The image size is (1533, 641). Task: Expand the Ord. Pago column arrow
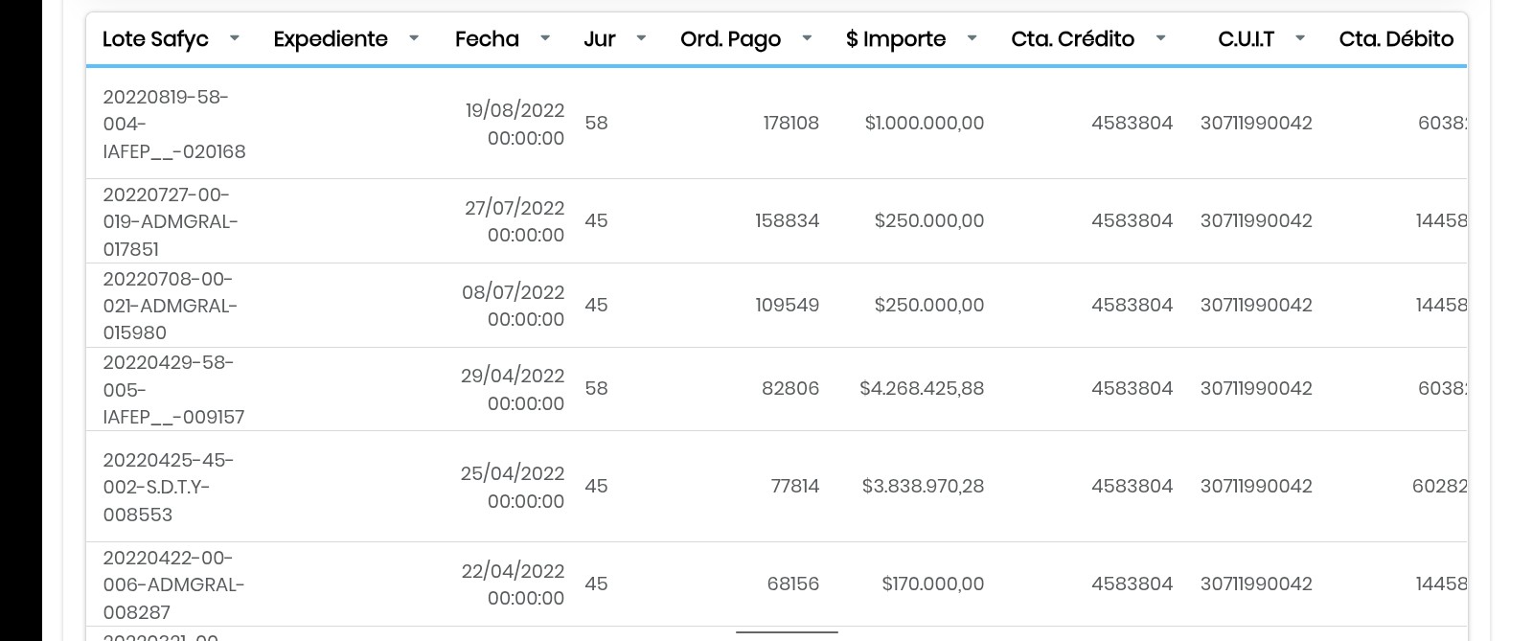[x=807, y=39]
